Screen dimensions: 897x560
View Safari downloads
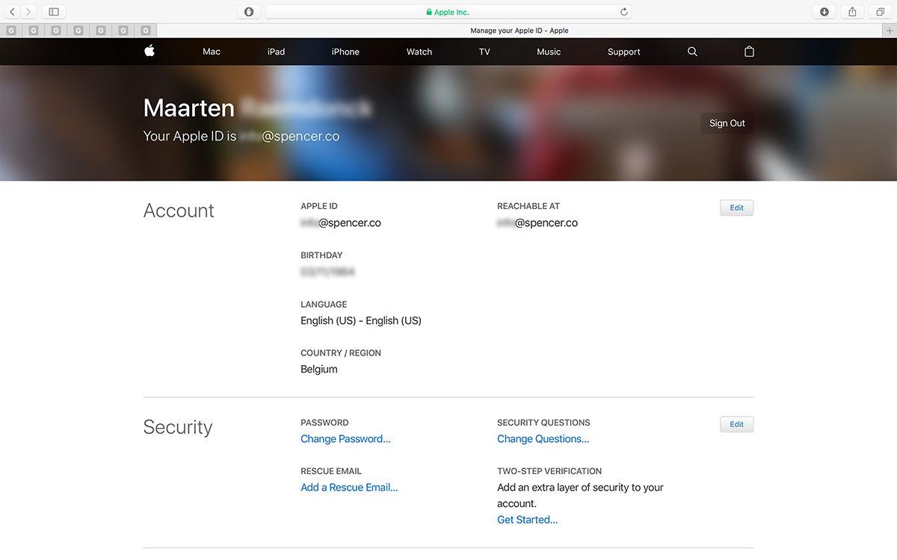click(824, 11)
